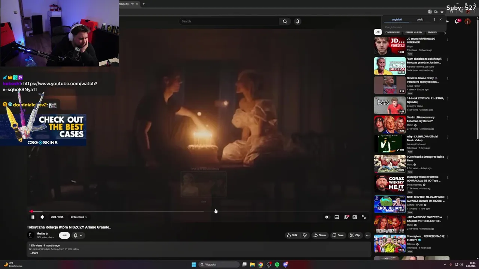Like the video with 3.8k likes

(292, 235)
